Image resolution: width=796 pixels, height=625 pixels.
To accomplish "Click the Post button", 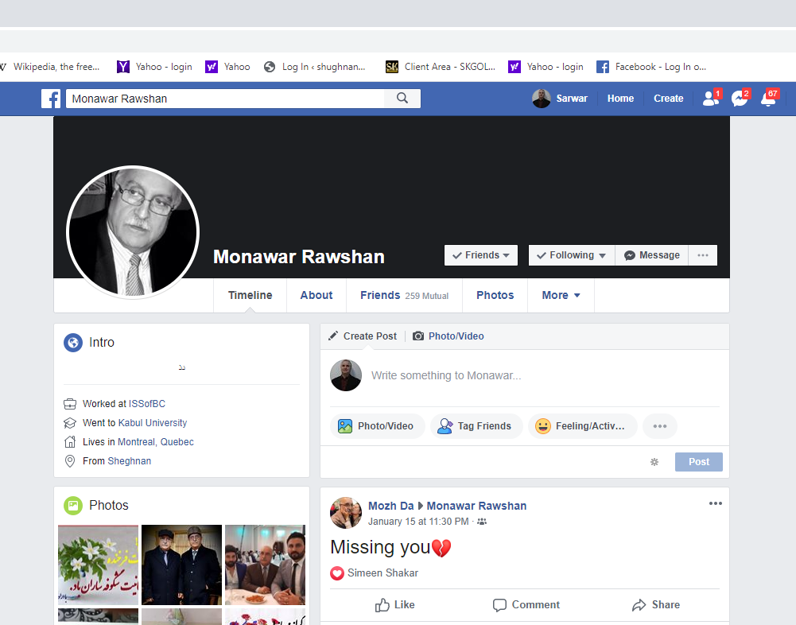I will 699,462.
